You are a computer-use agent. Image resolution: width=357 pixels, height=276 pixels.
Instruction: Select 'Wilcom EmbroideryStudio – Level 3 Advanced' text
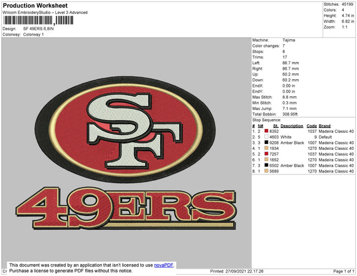45,12
